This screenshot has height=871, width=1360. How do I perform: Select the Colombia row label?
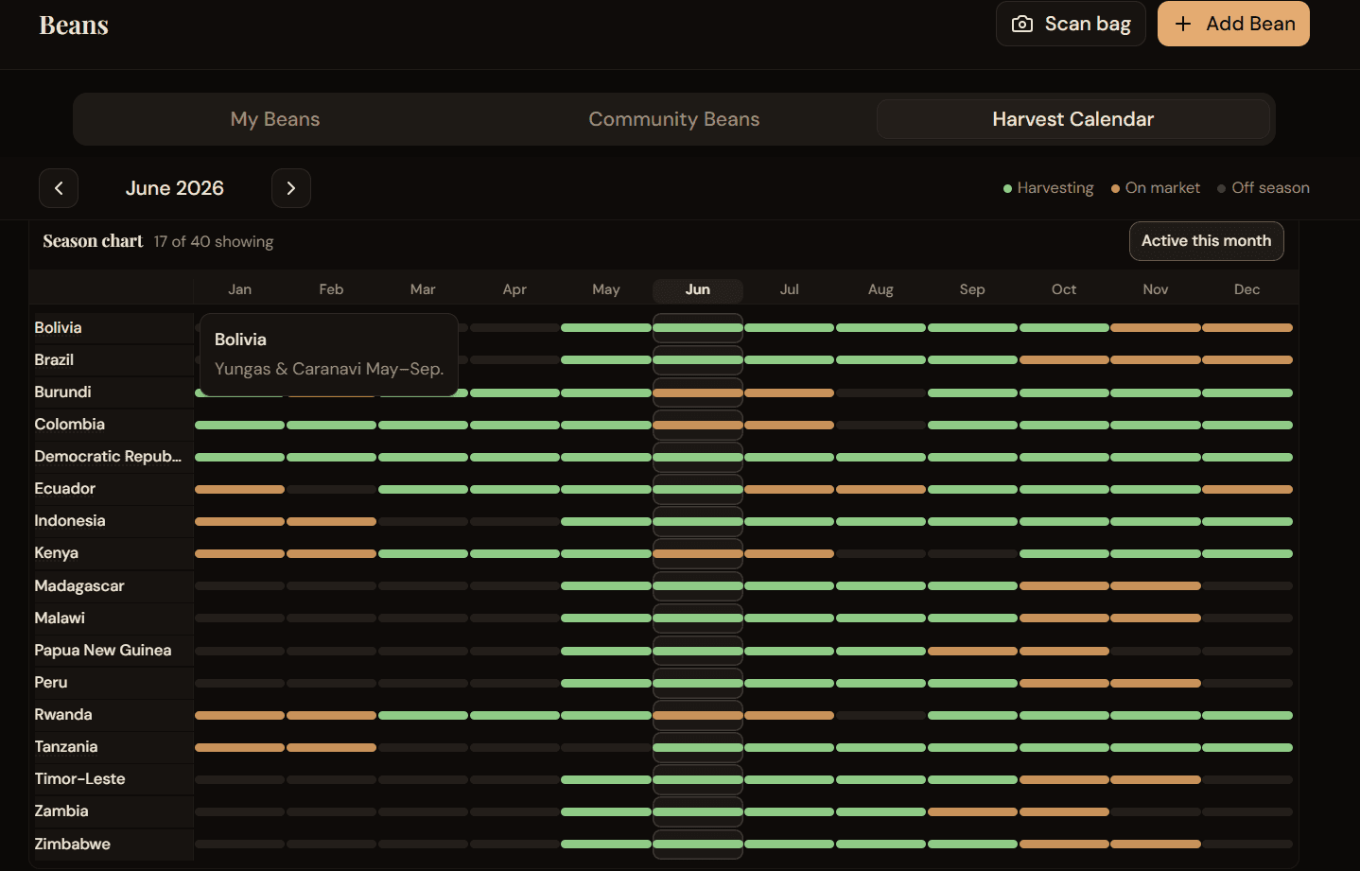[x=69, y=424]
